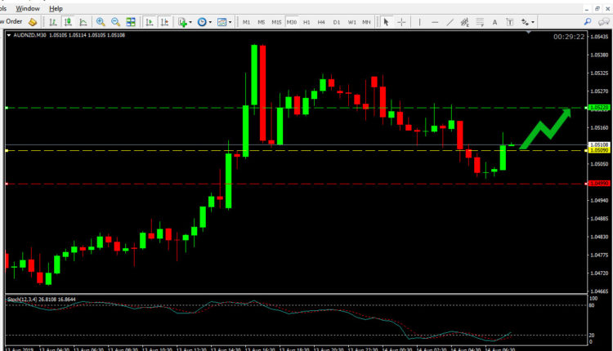Click the 1.04665 axis price
The height and width of the screenshot is (351, 613).
[x=599, y=291]
